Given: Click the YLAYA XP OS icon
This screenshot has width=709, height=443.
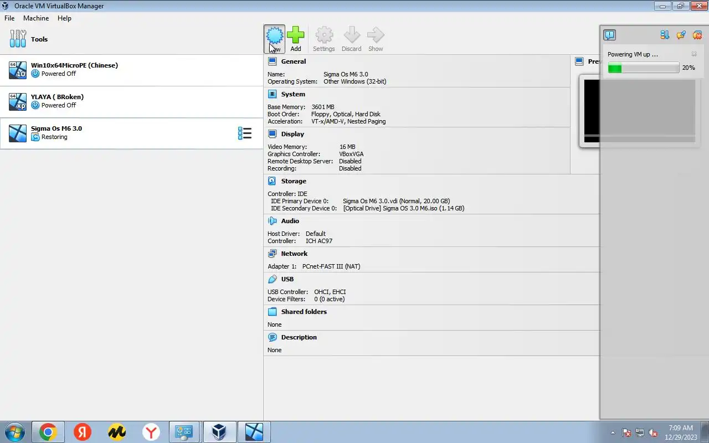Looking at the screenshot, I should pyautogui.click(x=18, y=101).
